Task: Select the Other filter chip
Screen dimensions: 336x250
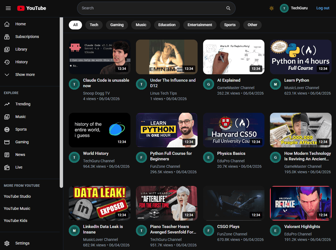Action: [x=252, y=25]
